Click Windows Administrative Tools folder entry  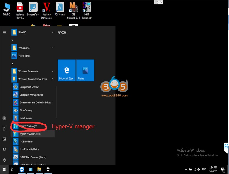pos(33,79)
